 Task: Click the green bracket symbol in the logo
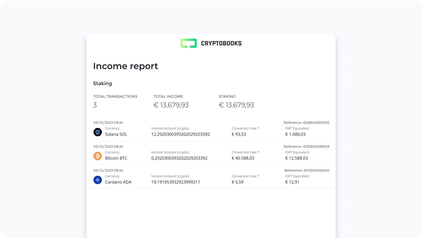pyautogui.click(x=188, y=43)
